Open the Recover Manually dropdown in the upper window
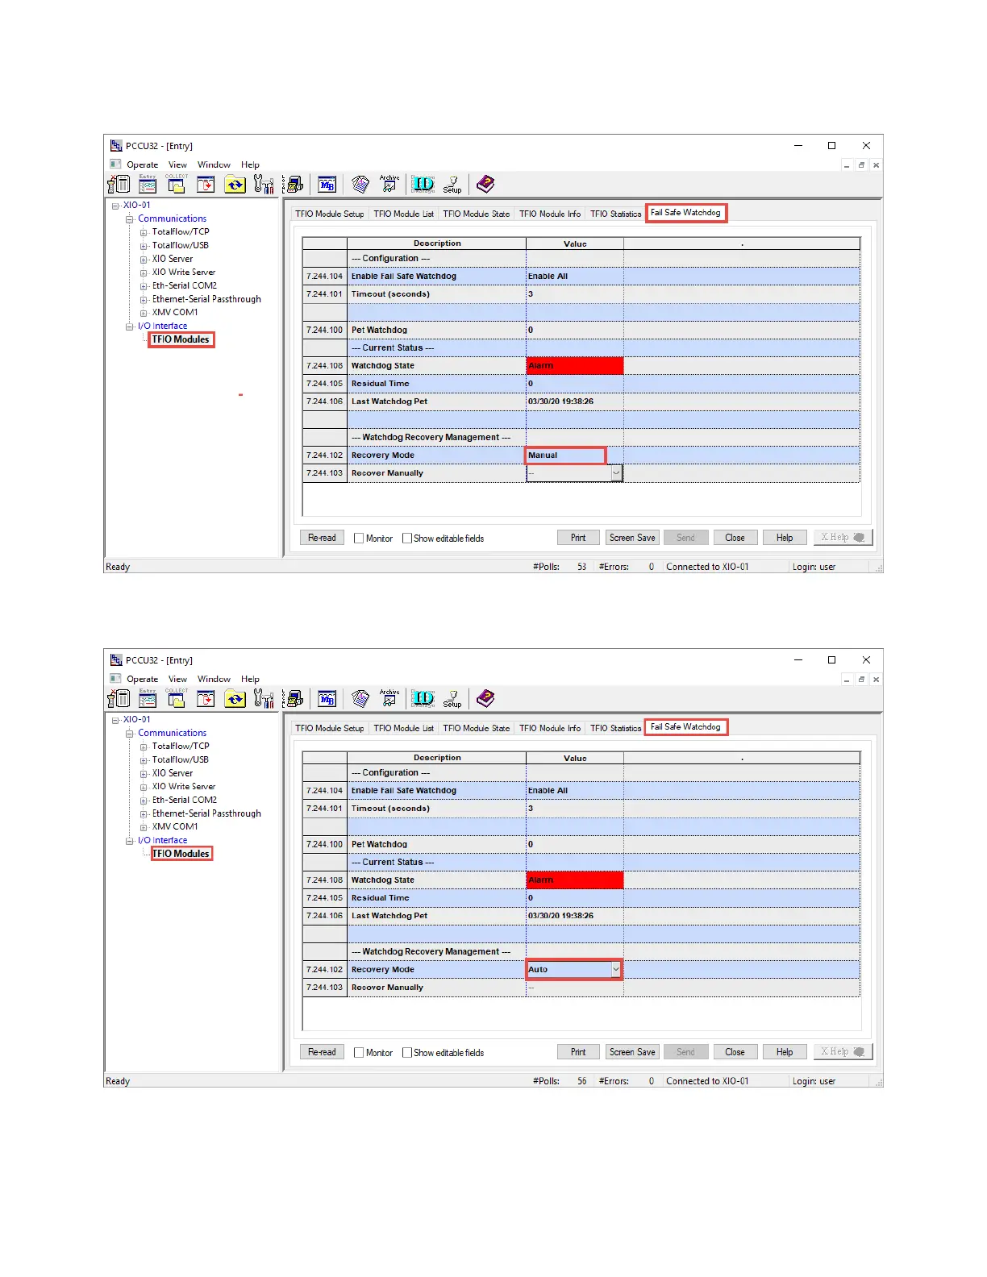 point(616,473)
